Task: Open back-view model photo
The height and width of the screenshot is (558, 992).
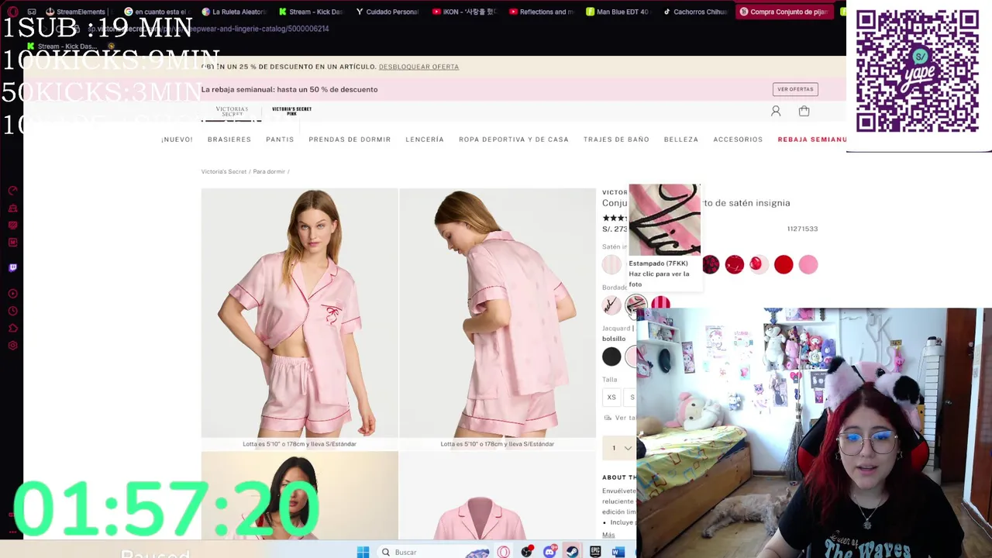Action: [497, 313]
